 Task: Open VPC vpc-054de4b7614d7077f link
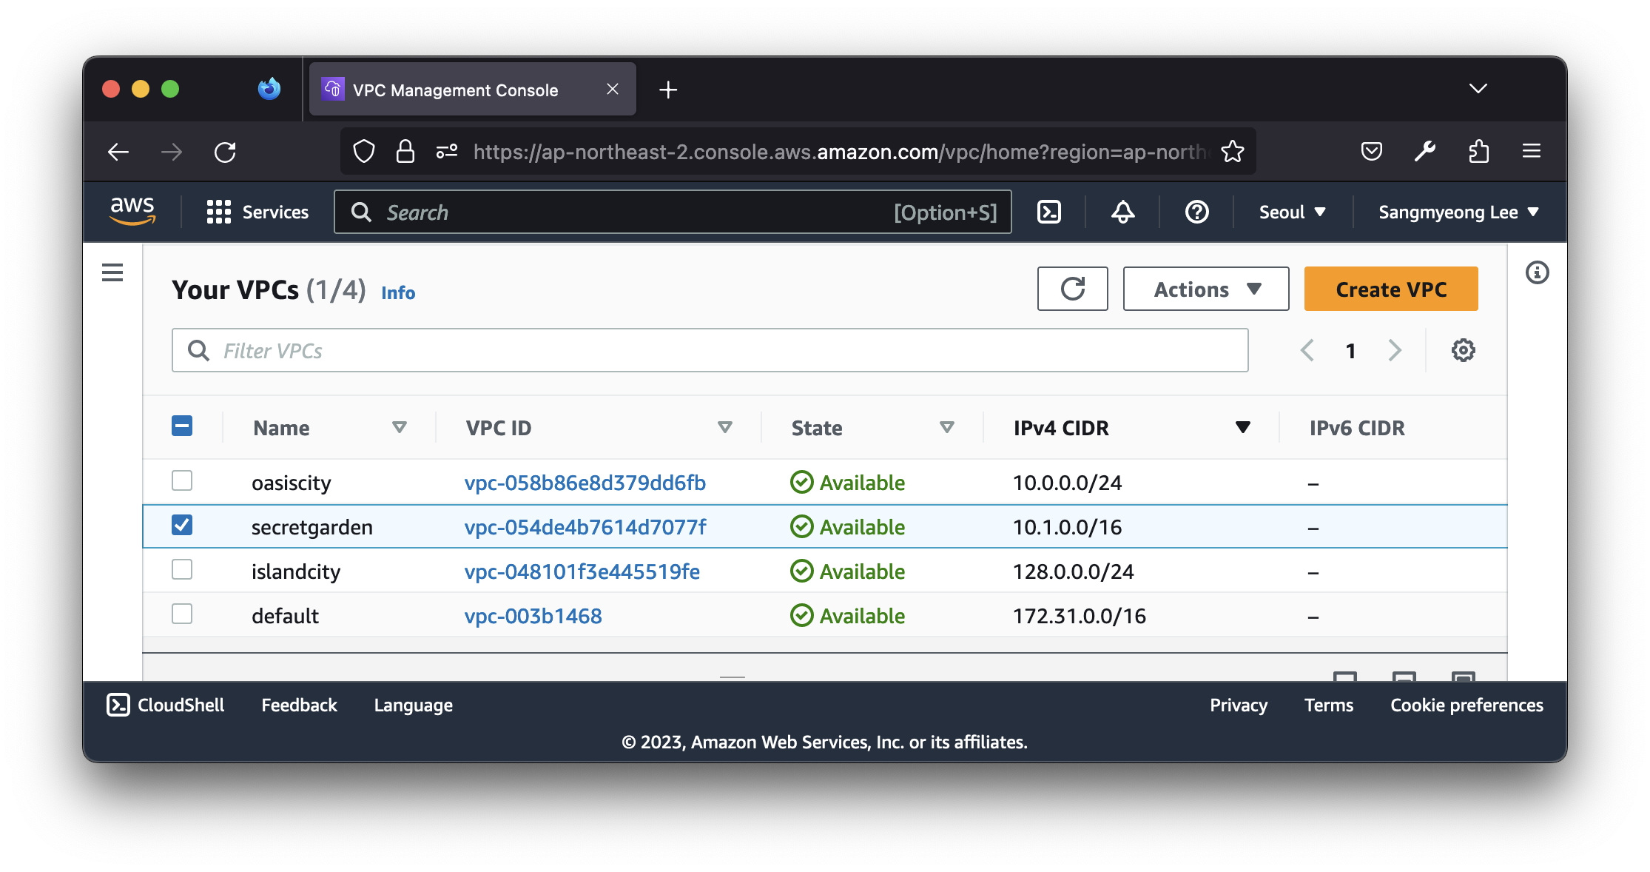[x=585, y=527]
